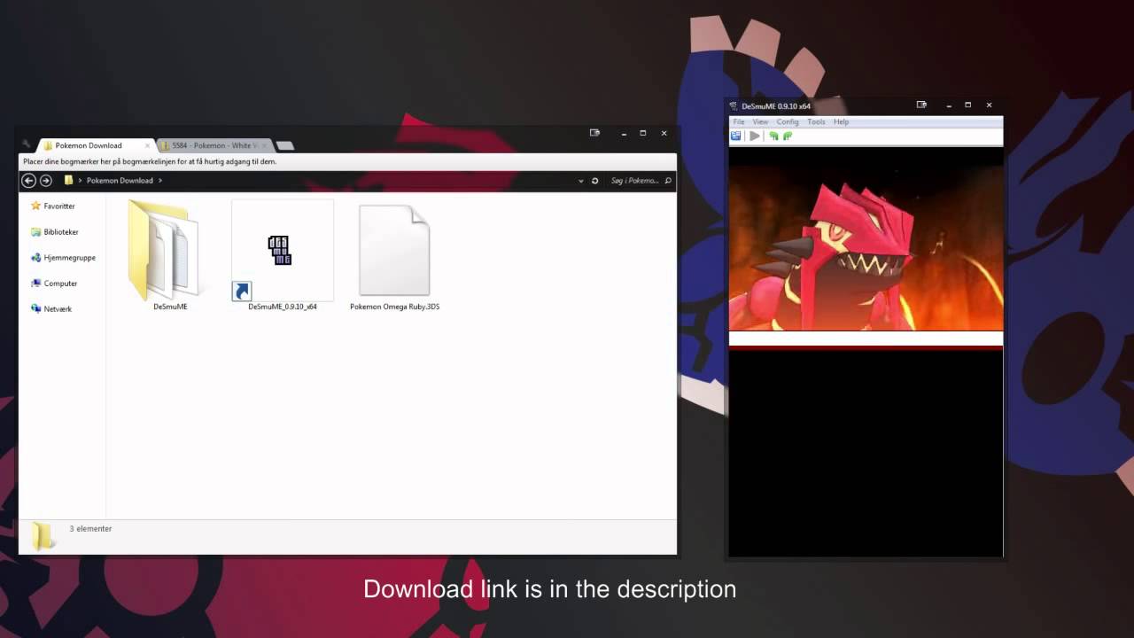Expand the chevron after Pokemon Download breadcrumb

159,181
